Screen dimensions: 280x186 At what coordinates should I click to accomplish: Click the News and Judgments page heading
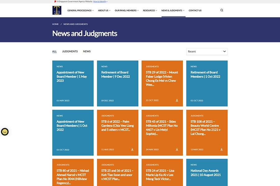pyautogui.click(x=85, y=33)
